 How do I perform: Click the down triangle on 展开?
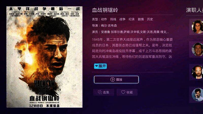(x=96, y=66)
